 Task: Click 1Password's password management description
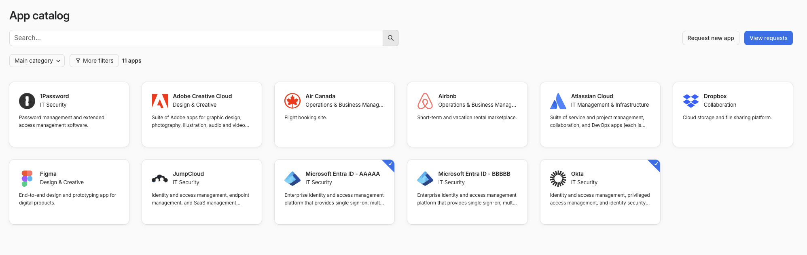pyautogui.click(x=61, y=121)
